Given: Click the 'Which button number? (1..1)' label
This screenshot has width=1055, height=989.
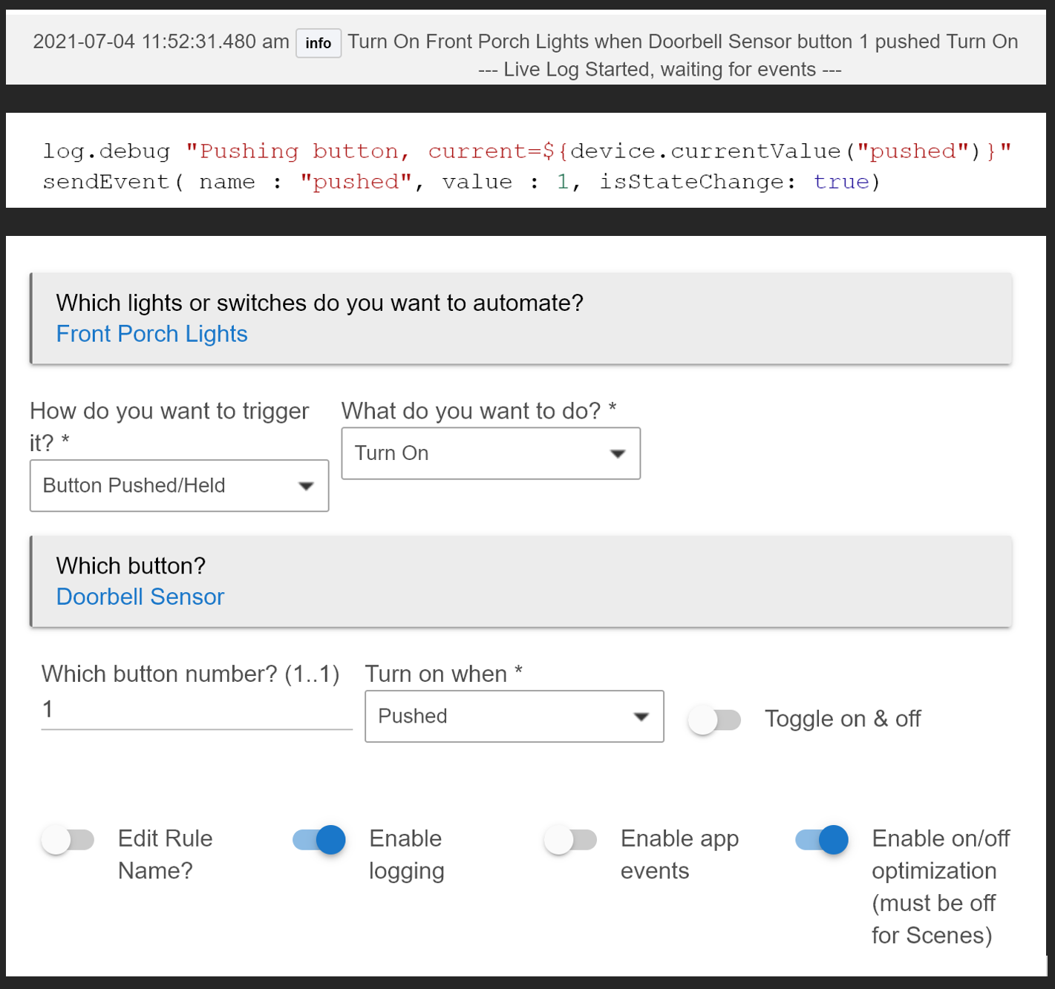Looking at the screenshot, I should click(191, 674).
